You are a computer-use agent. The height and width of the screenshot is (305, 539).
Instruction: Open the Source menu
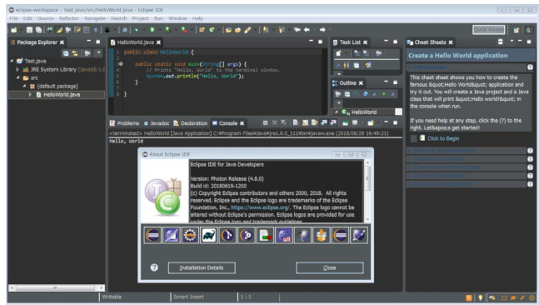point(46,18)
